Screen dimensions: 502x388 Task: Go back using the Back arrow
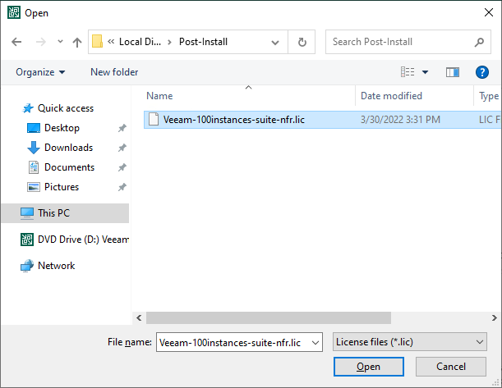[16, 42]
